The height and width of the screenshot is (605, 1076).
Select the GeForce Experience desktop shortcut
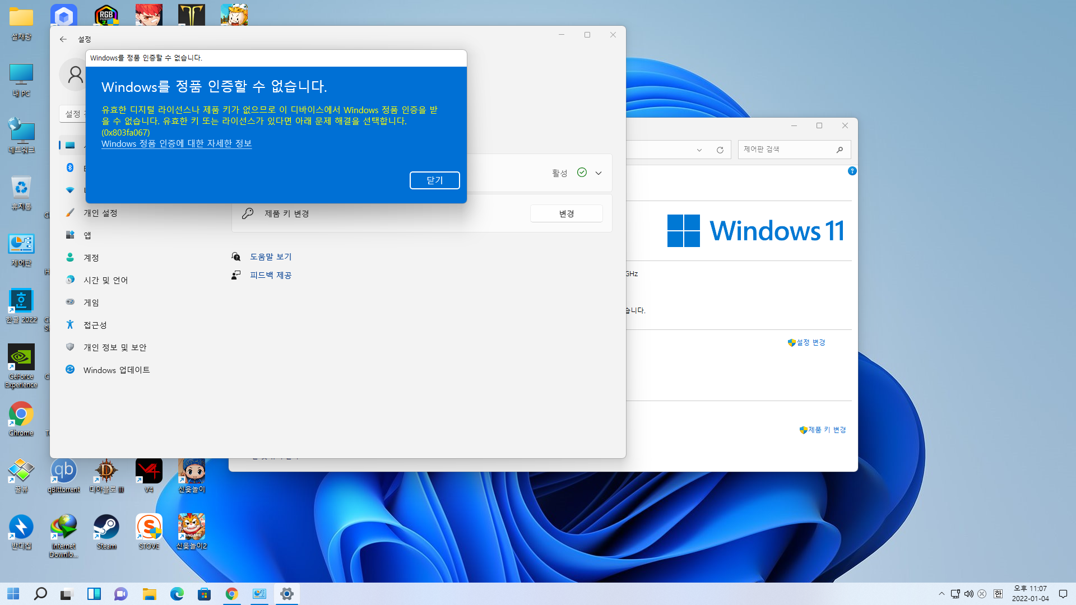[21, 366]
